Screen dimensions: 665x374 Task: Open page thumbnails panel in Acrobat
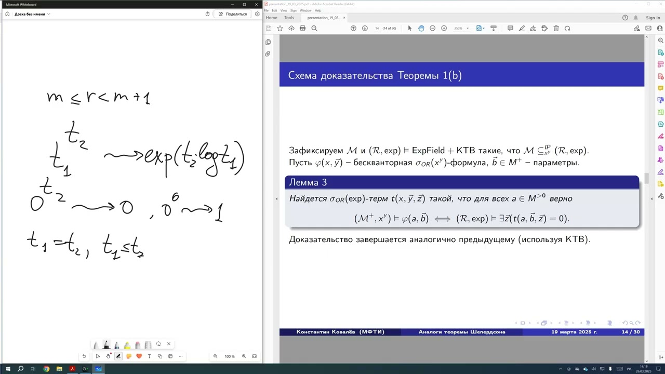(x=268, y=42)
